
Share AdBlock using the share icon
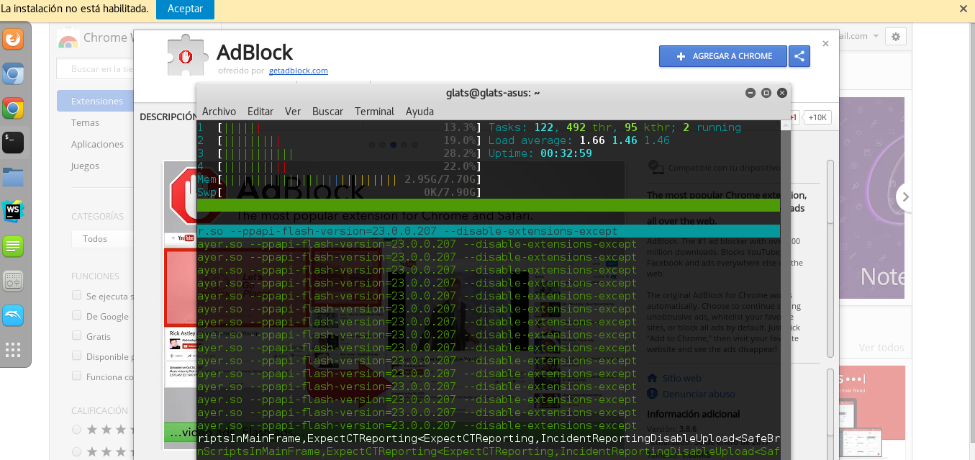point(799,56)
